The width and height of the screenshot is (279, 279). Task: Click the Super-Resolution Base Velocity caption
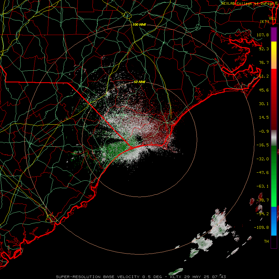click(141, 277)
